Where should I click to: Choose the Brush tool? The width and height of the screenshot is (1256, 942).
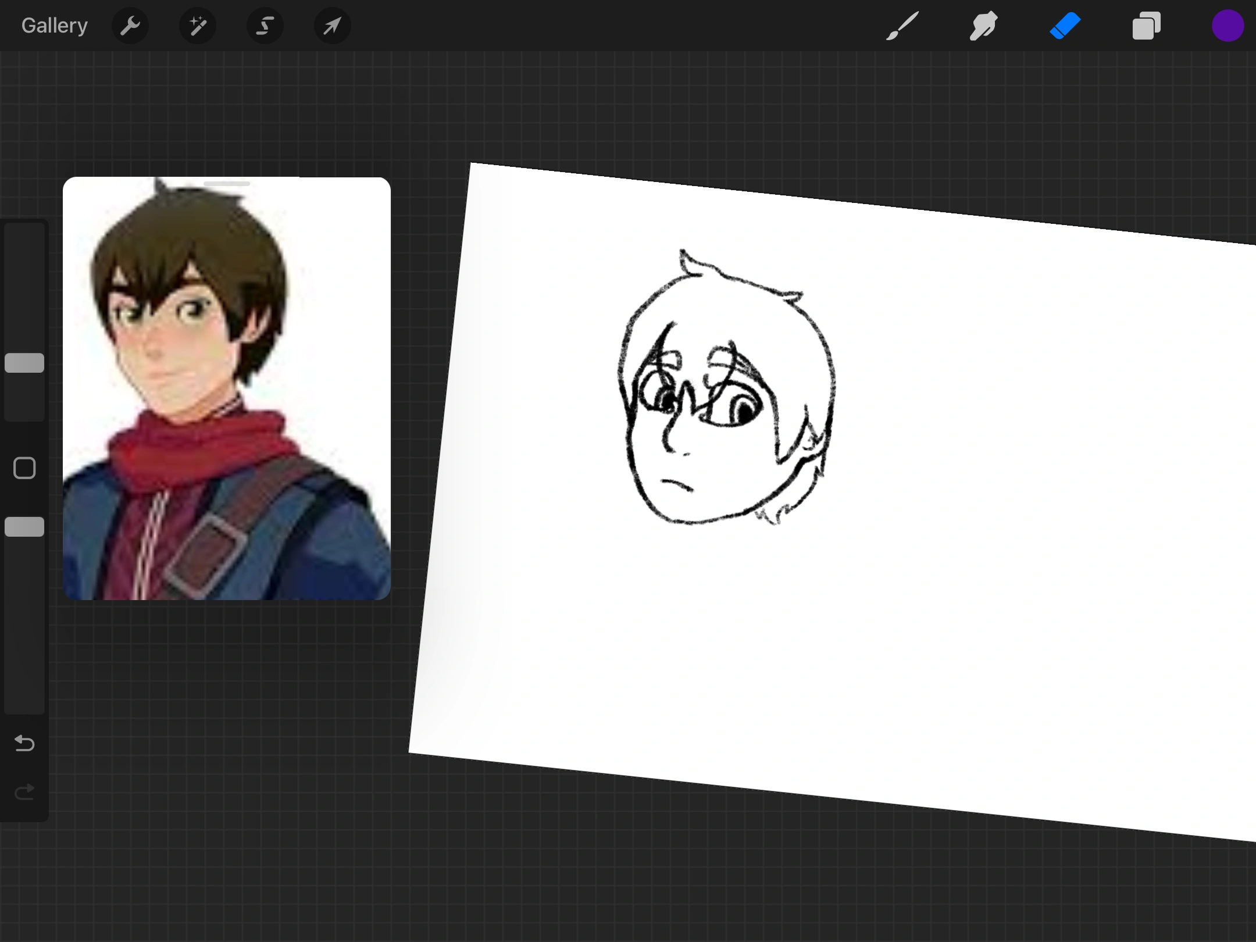tap(902, 26)
